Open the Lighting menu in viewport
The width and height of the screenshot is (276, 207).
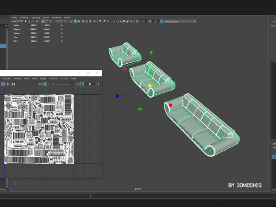[x=36, y=17]
